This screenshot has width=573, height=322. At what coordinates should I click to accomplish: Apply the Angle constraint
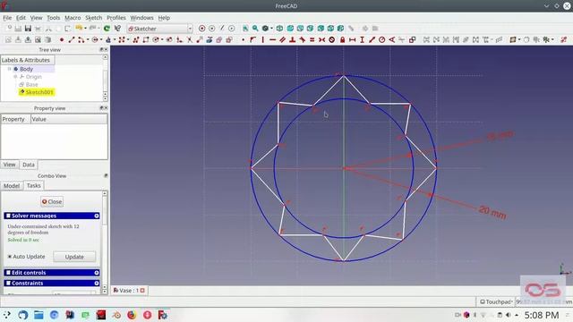pos(392,39)
